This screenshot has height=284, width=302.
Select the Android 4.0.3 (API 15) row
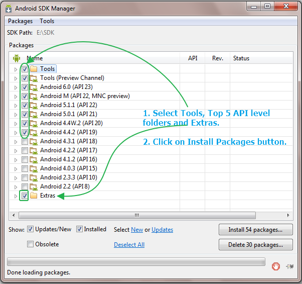151,168
